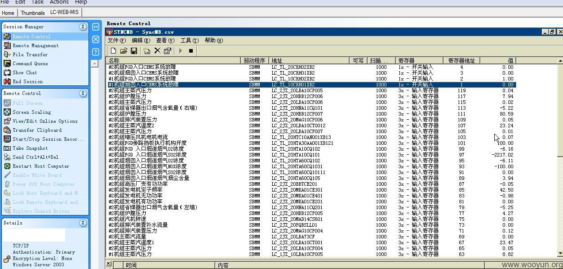
Task: Switch to the Home tab
Action: pyautogui.click(x=8, y=13)
